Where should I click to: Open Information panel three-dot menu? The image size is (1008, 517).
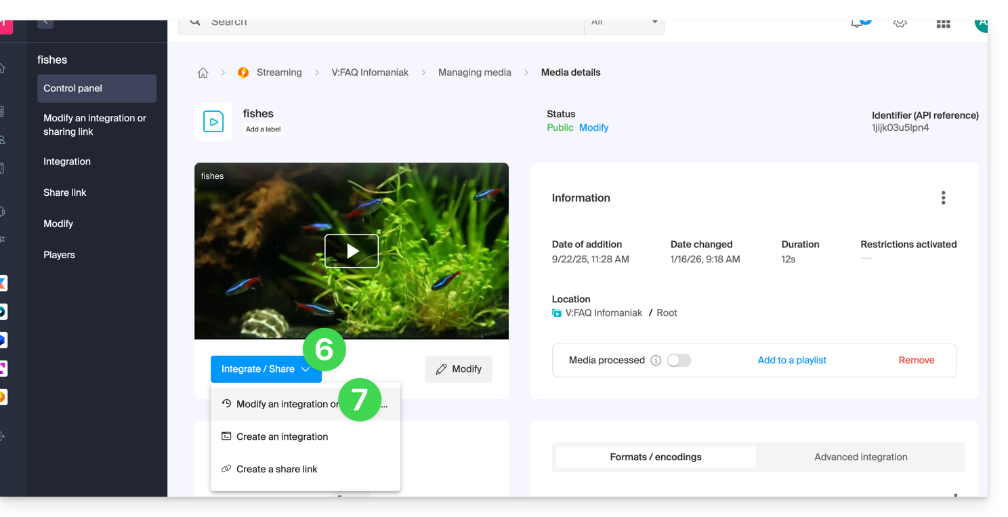943,198
